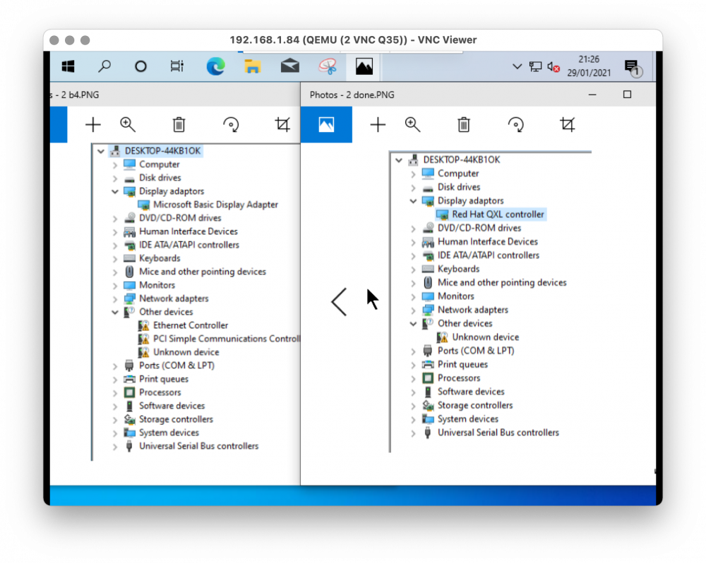Launch Cortana circle icon on taskbar
Image resolution: width=706 pixels, height=563 pixels.
140,66
